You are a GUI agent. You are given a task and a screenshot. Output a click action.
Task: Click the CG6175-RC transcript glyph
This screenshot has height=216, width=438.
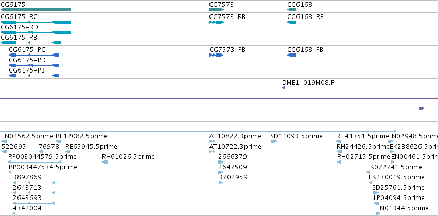click(36, 22)
